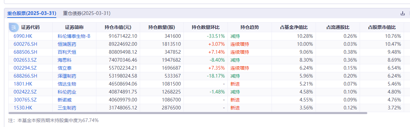Open the 002422.SZ code link
Image resolution: width=410 pixels, height=127 pixels.
point(26,92)
